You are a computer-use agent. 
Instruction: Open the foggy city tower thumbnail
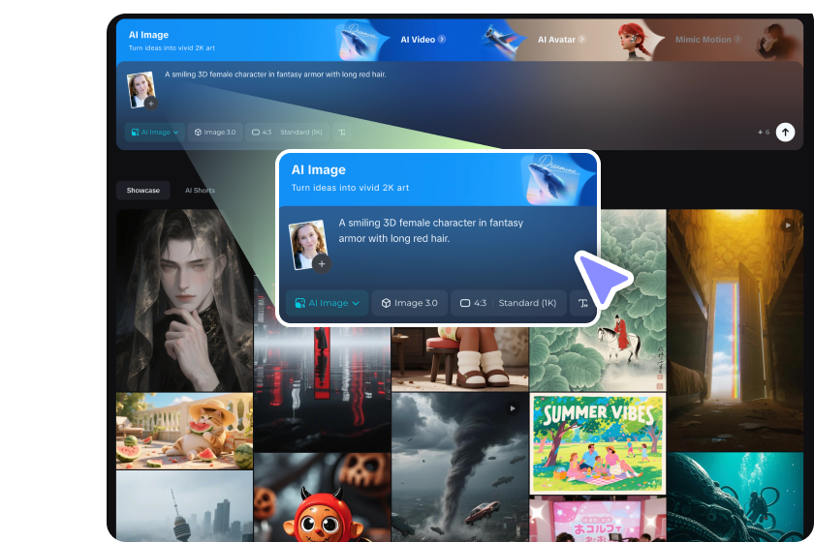184,506
